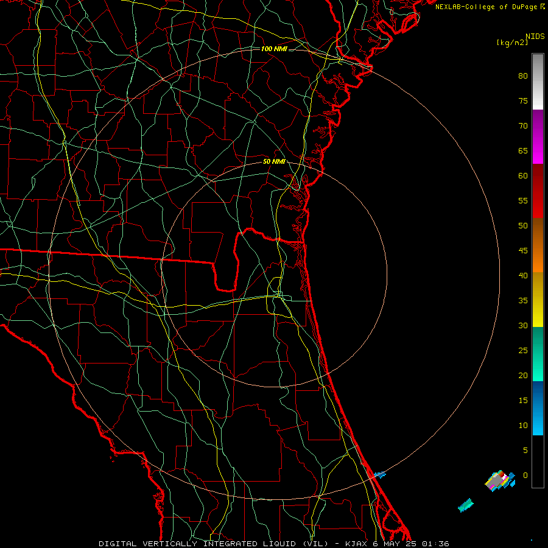Click the '50 NMI' range ring label
This screenshot has width=548, height=548.
tap(274, 161)
